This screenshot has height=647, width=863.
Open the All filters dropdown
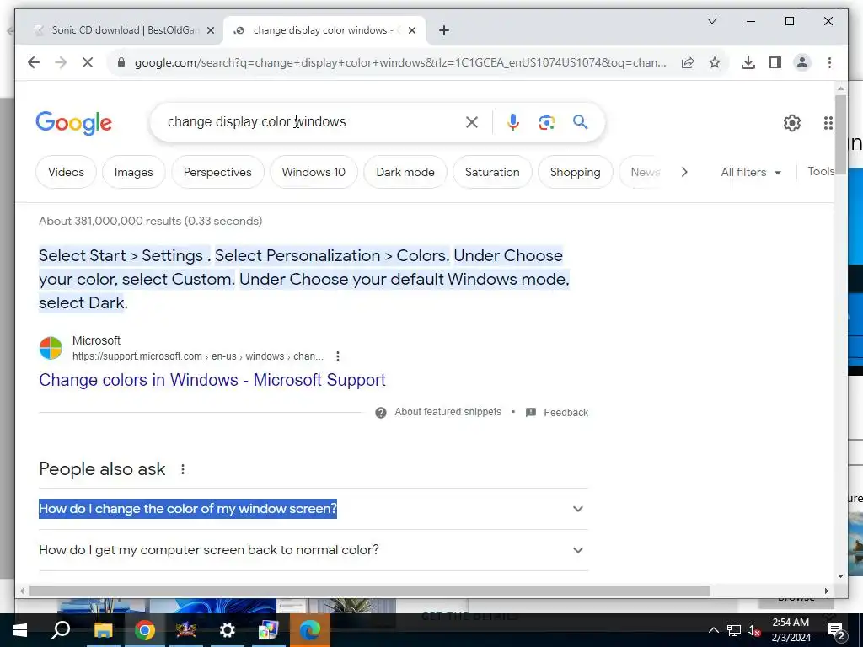[751, 172]
